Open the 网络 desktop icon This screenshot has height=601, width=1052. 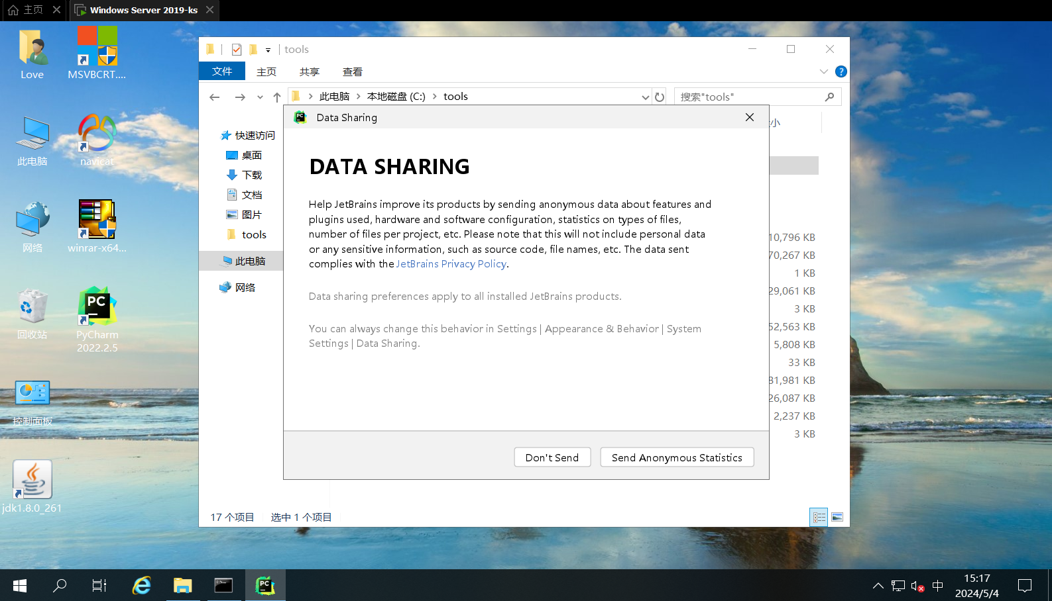(32, 228)
